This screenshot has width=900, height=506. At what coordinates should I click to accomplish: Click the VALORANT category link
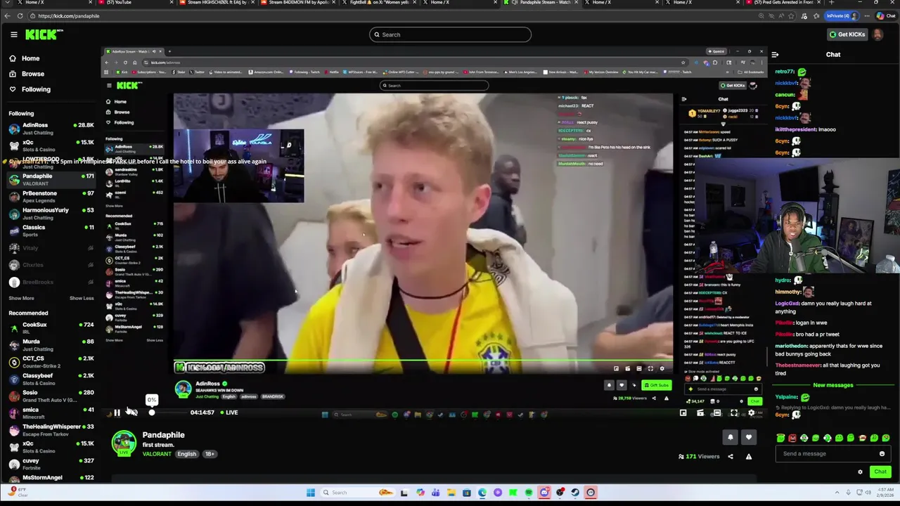coord(157,454)
